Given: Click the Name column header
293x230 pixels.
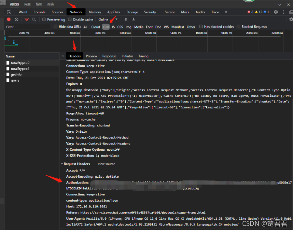Looking at the screenshot, I should (x=32, y=56).
